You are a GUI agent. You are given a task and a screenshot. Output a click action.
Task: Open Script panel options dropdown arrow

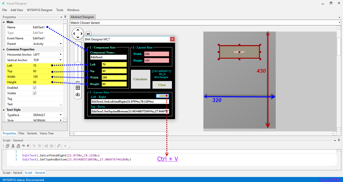335,140
